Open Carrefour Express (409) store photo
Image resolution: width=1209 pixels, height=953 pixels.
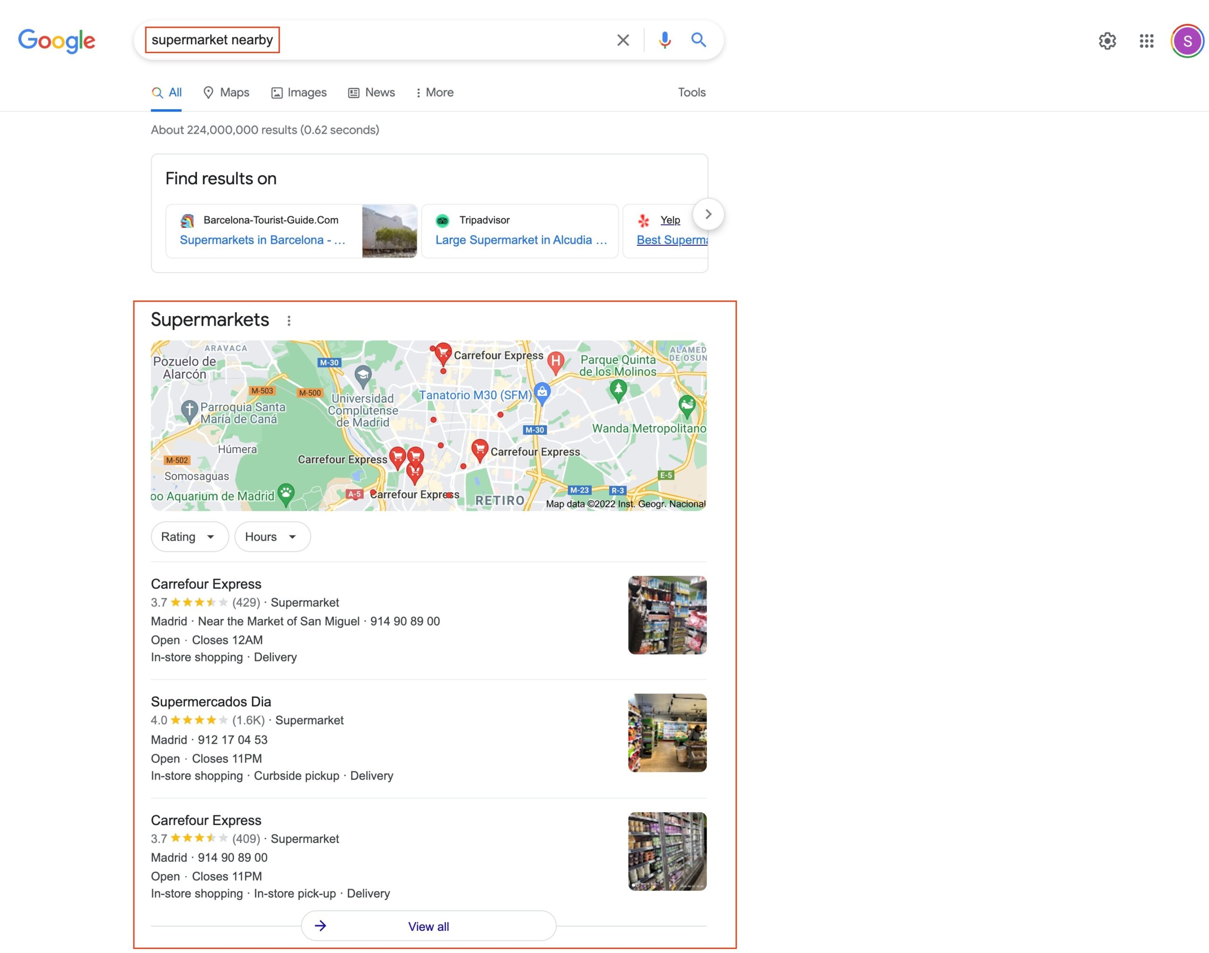[x=667, y=851]
